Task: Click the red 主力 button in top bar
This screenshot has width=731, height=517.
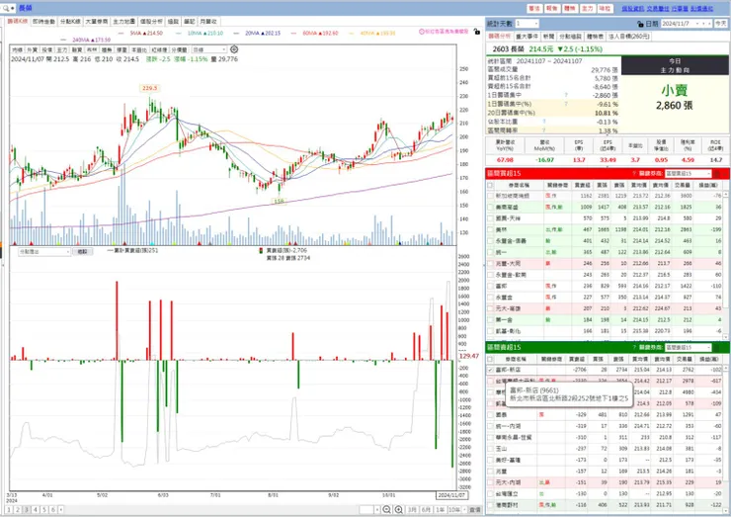Action: [x=588, y=8]
